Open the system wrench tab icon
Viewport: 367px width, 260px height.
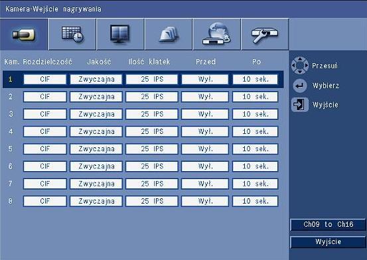click(x=265, y=34)
